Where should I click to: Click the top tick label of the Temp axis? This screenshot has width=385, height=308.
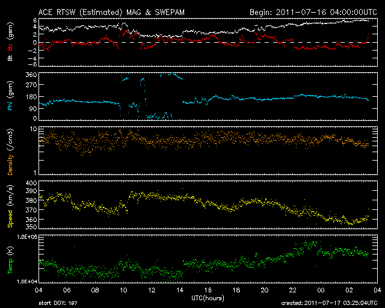click(x=27, y=237)
